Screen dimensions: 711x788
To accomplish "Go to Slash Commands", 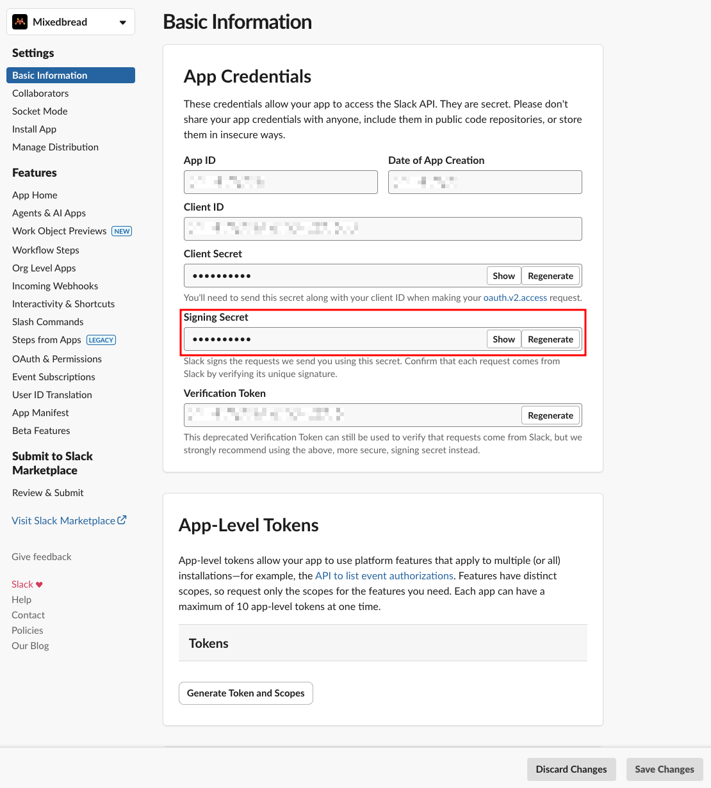I will pyautogui.click(x=47, y=322).
